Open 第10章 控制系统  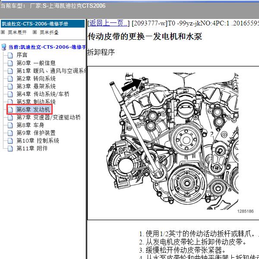(38, 140)
